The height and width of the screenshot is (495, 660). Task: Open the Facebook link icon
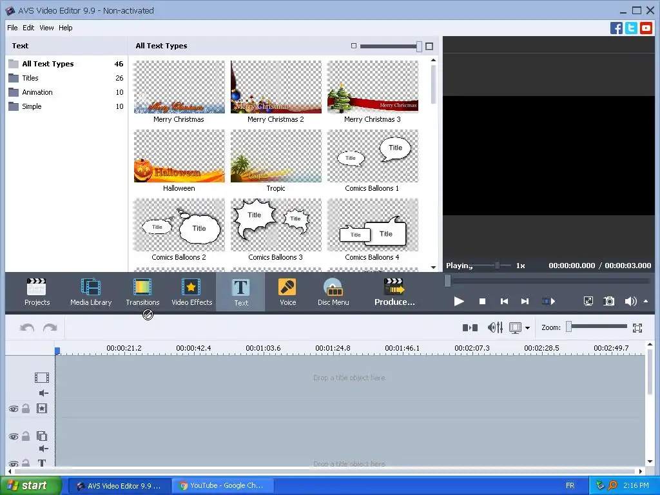pos(616,28)
